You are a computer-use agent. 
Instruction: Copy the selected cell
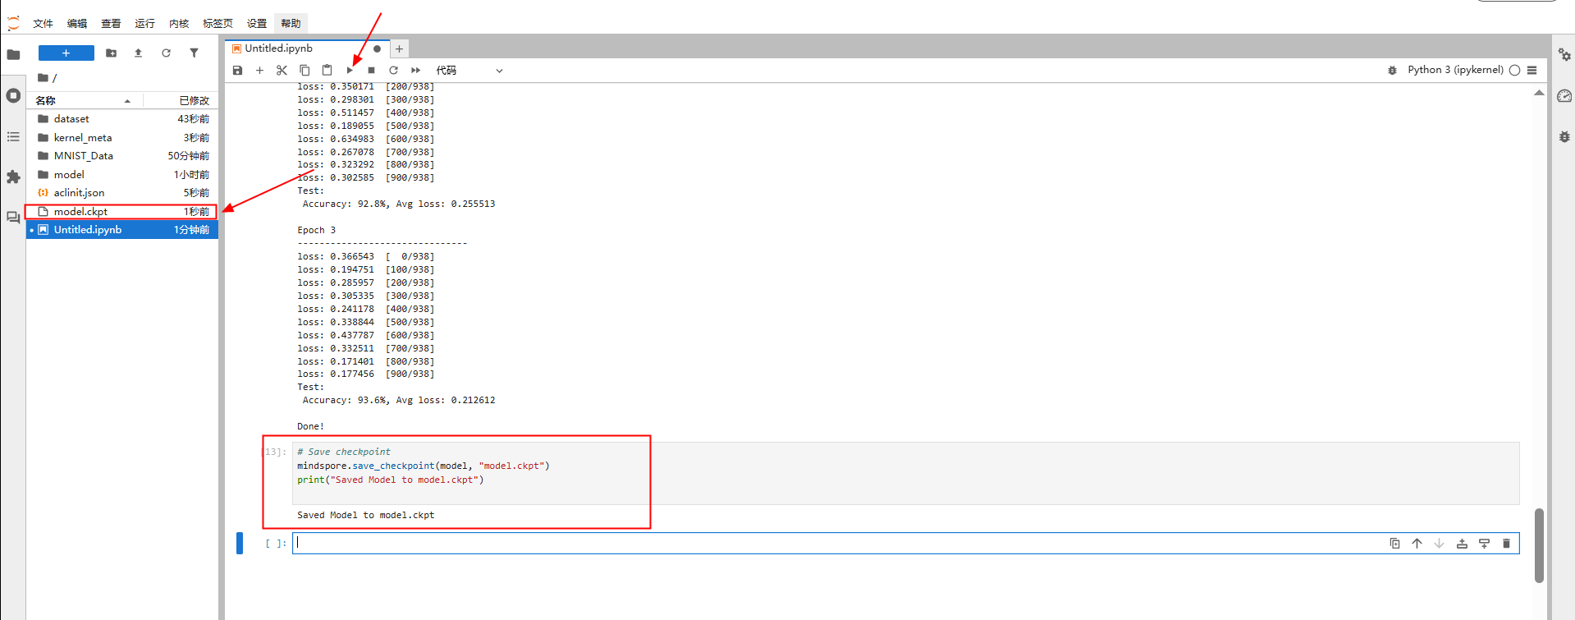coord(304,71)
